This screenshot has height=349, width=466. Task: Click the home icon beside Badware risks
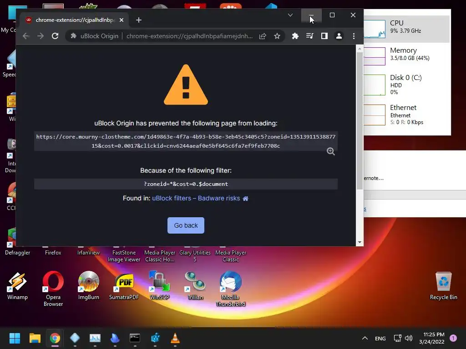coord(245,199)
